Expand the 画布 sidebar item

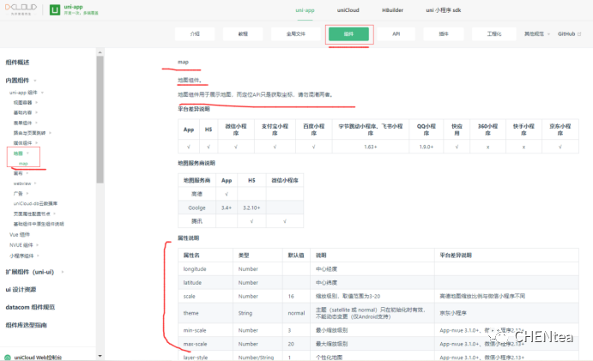[x=21, y=173]
